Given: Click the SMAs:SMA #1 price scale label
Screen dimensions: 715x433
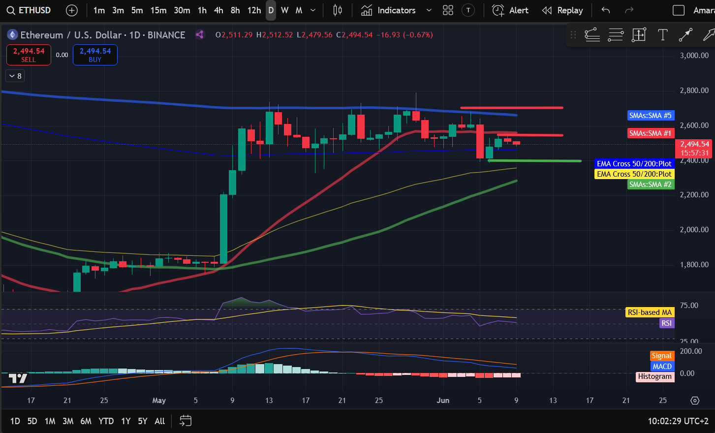Looking at the screenshot, I should 651,133.
